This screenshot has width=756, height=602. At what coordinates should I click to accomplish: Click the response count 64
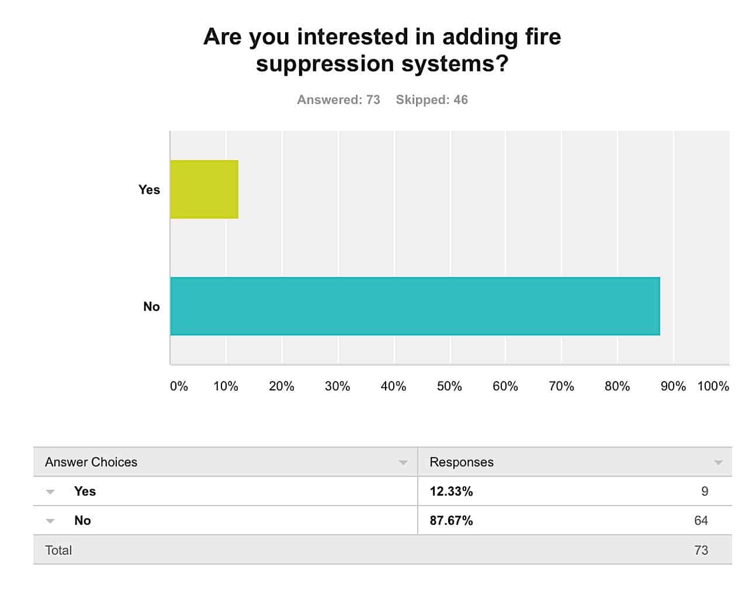point(701,521)
